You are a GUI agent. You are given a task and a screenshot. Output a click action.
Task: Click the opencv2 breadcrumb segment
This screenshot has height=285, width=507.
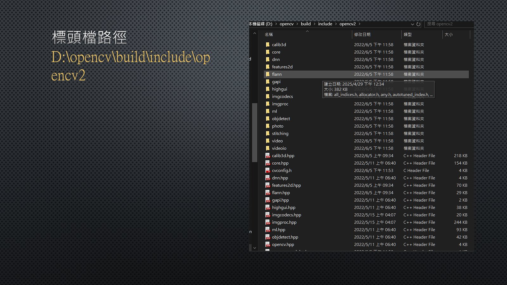pyautogui.click(x=348, y=24)
